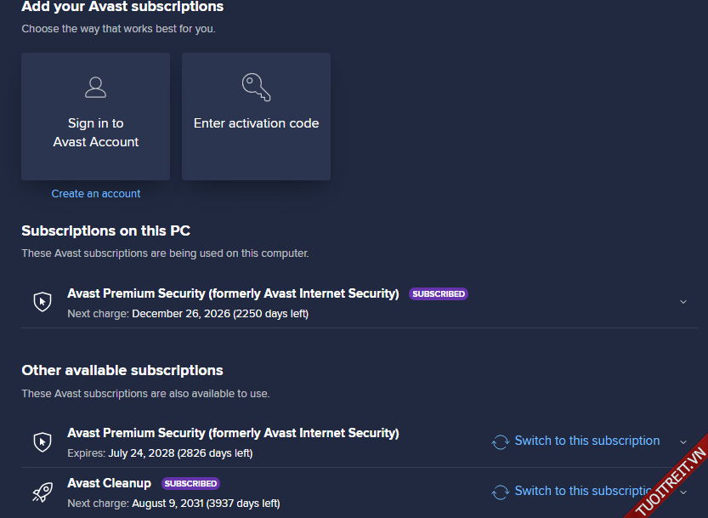Click shield icon of subscribed Premium Security
The height and width of the screenshot is (518, 708).
tap(42, 301)
